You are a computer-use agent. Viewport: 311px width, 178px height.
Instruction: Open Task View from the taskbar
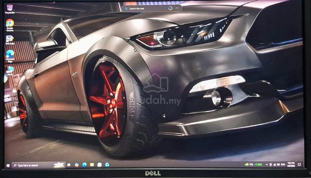(x=69, y=165)
